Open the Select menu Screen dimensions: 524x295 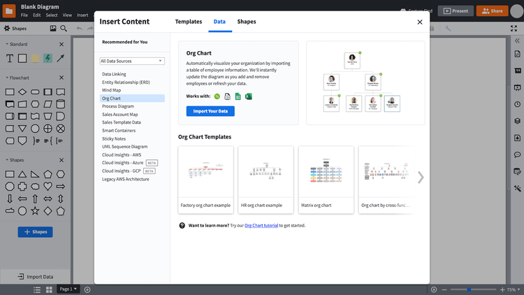52,15
